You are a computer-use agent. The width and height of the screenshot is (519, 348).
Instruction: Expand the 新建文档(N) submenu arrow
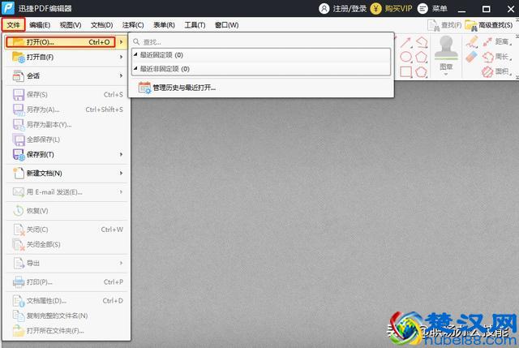(x=121, y=173)
